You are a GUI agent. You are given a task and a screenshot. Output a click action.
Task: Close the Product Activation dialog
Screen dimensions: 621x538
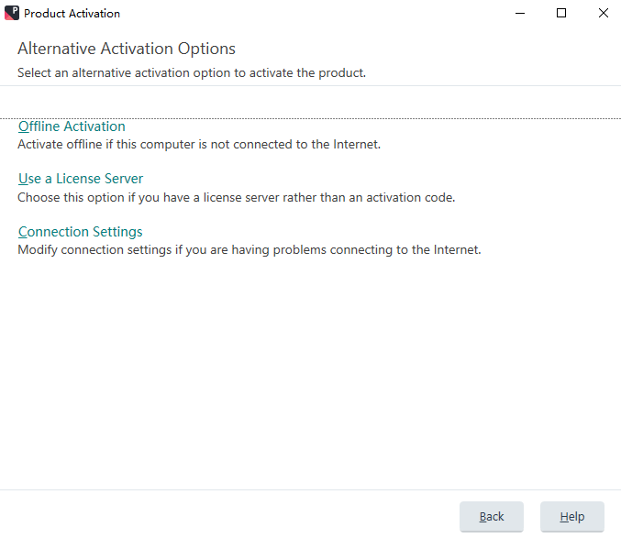click(604, 13)
